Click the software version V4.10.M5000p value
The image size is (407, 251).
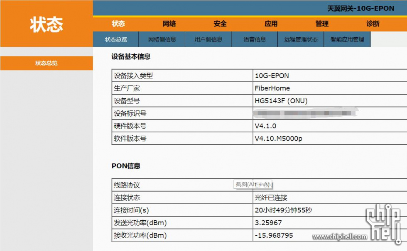coord(278,139)
